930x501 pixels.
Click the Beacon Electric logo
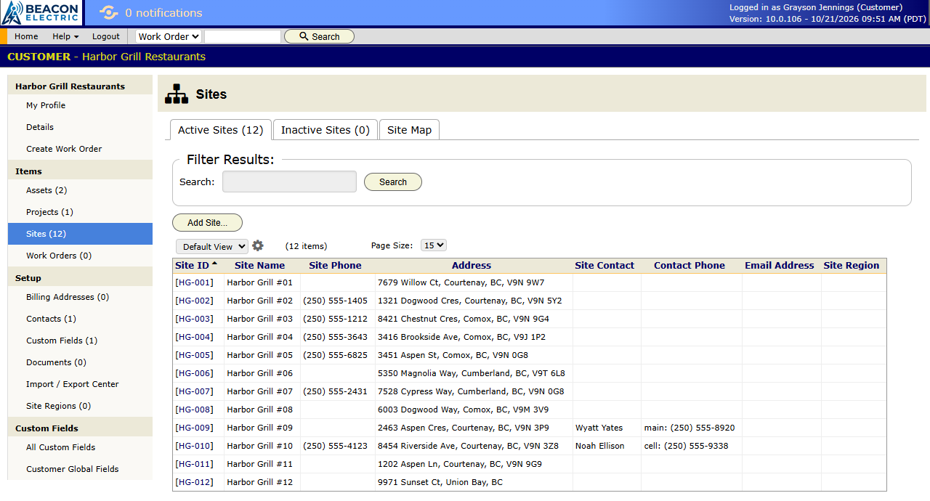click(41, 12)
